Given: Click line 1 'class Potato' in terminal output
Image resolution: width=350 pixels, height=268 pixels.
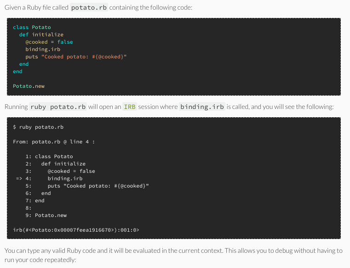Looking at the screenshot, I should tap(53, 156).
